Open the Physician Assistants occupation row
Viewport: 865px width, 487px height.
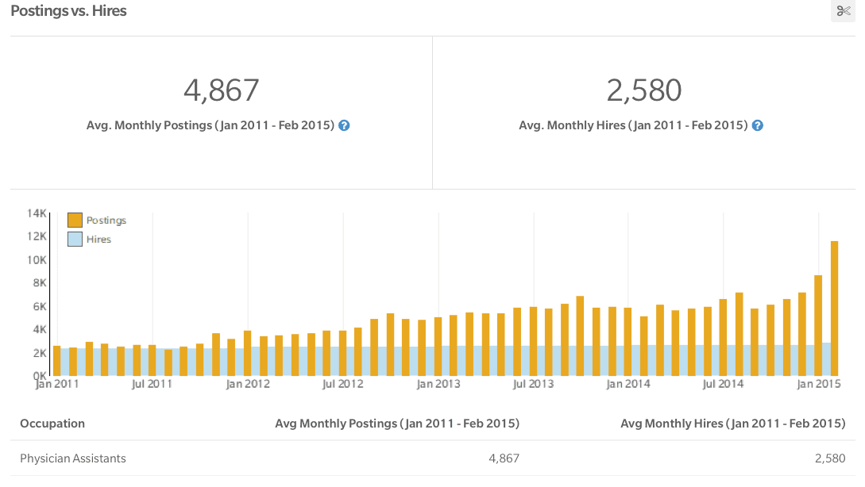point(432,458)
